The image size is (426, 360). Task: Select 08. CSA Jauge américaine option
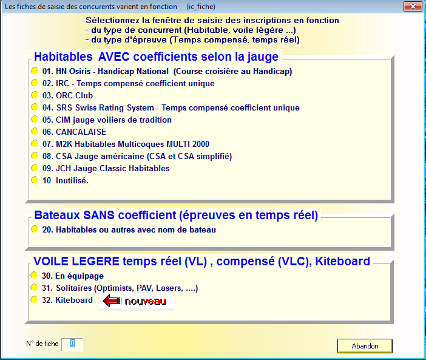[35, 155]
